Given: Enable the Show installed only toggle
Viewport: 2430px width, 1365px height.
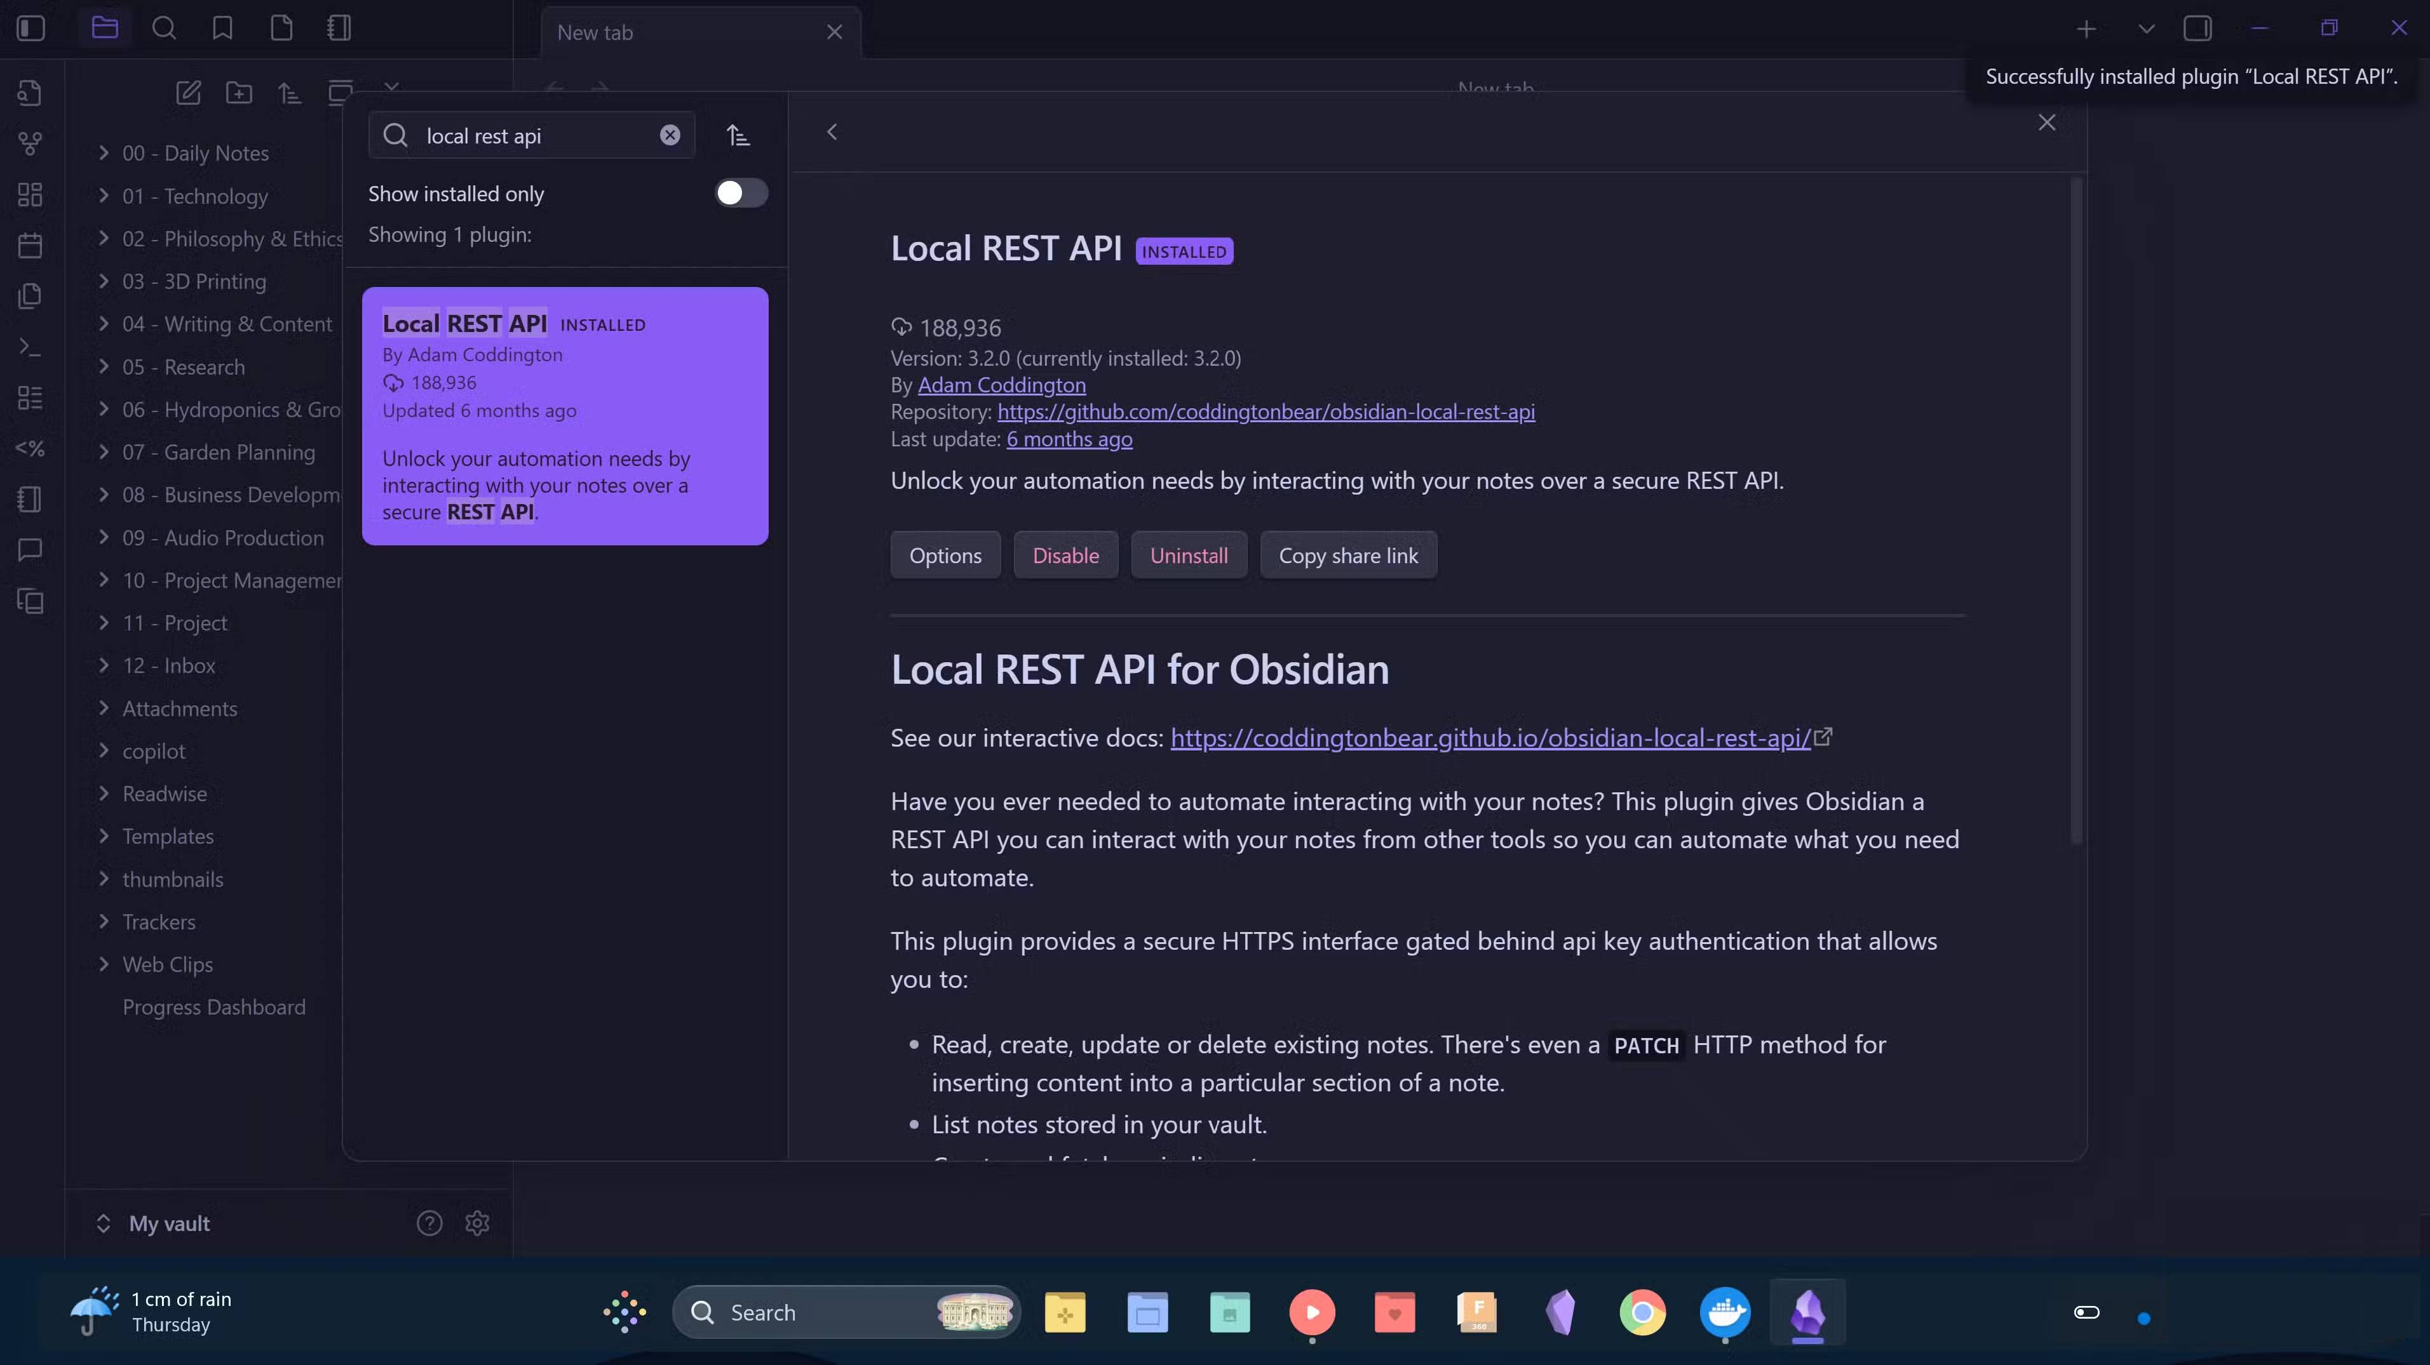Looking at the screenshot, I should click(741, 192).
